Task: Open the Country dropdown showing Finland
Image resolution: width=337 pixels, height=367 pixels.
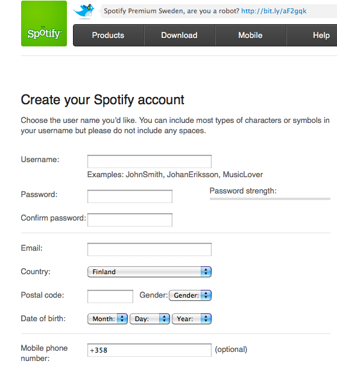Action: (x=150, y=272)
